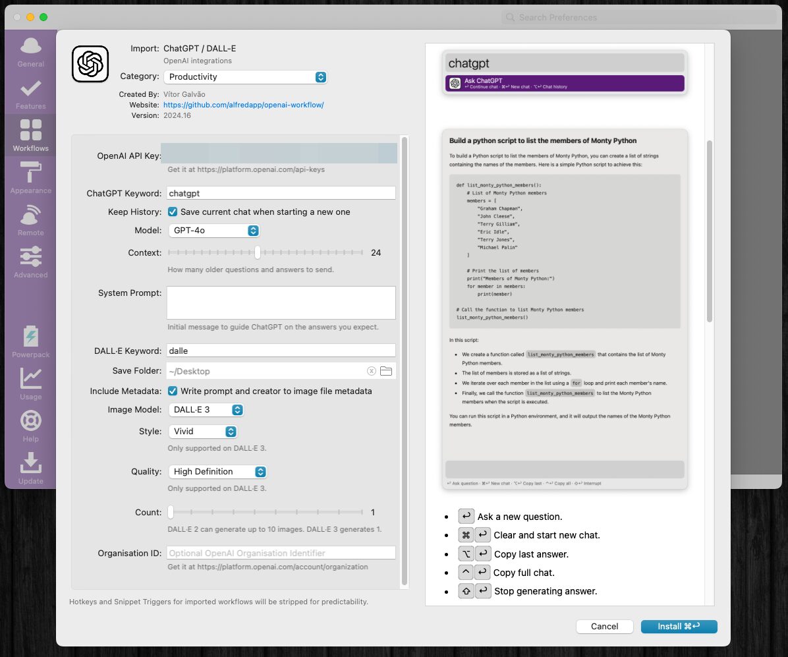Viewport: 788px width, 657px height.
Task: Open the Category Productivity dropdown
Action: tap(244, 77)
